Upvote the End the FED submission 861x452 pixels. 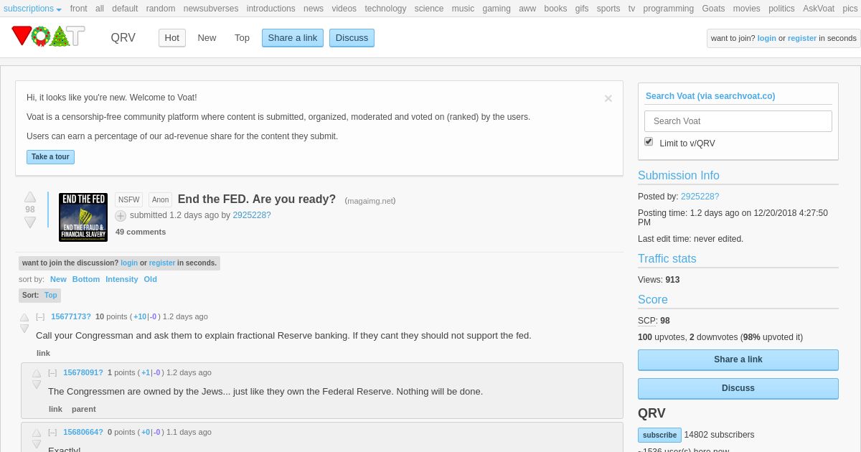click(30, 197)
